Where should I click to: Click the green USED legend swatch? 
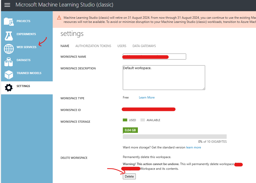125,120
